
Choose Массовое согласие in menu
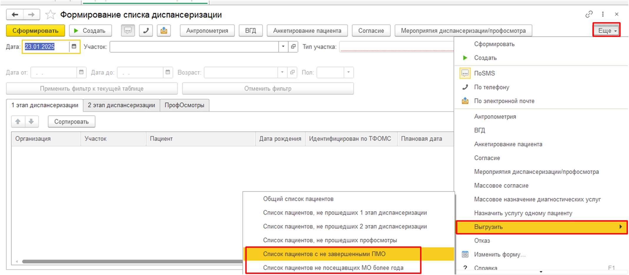coord(501,186)
